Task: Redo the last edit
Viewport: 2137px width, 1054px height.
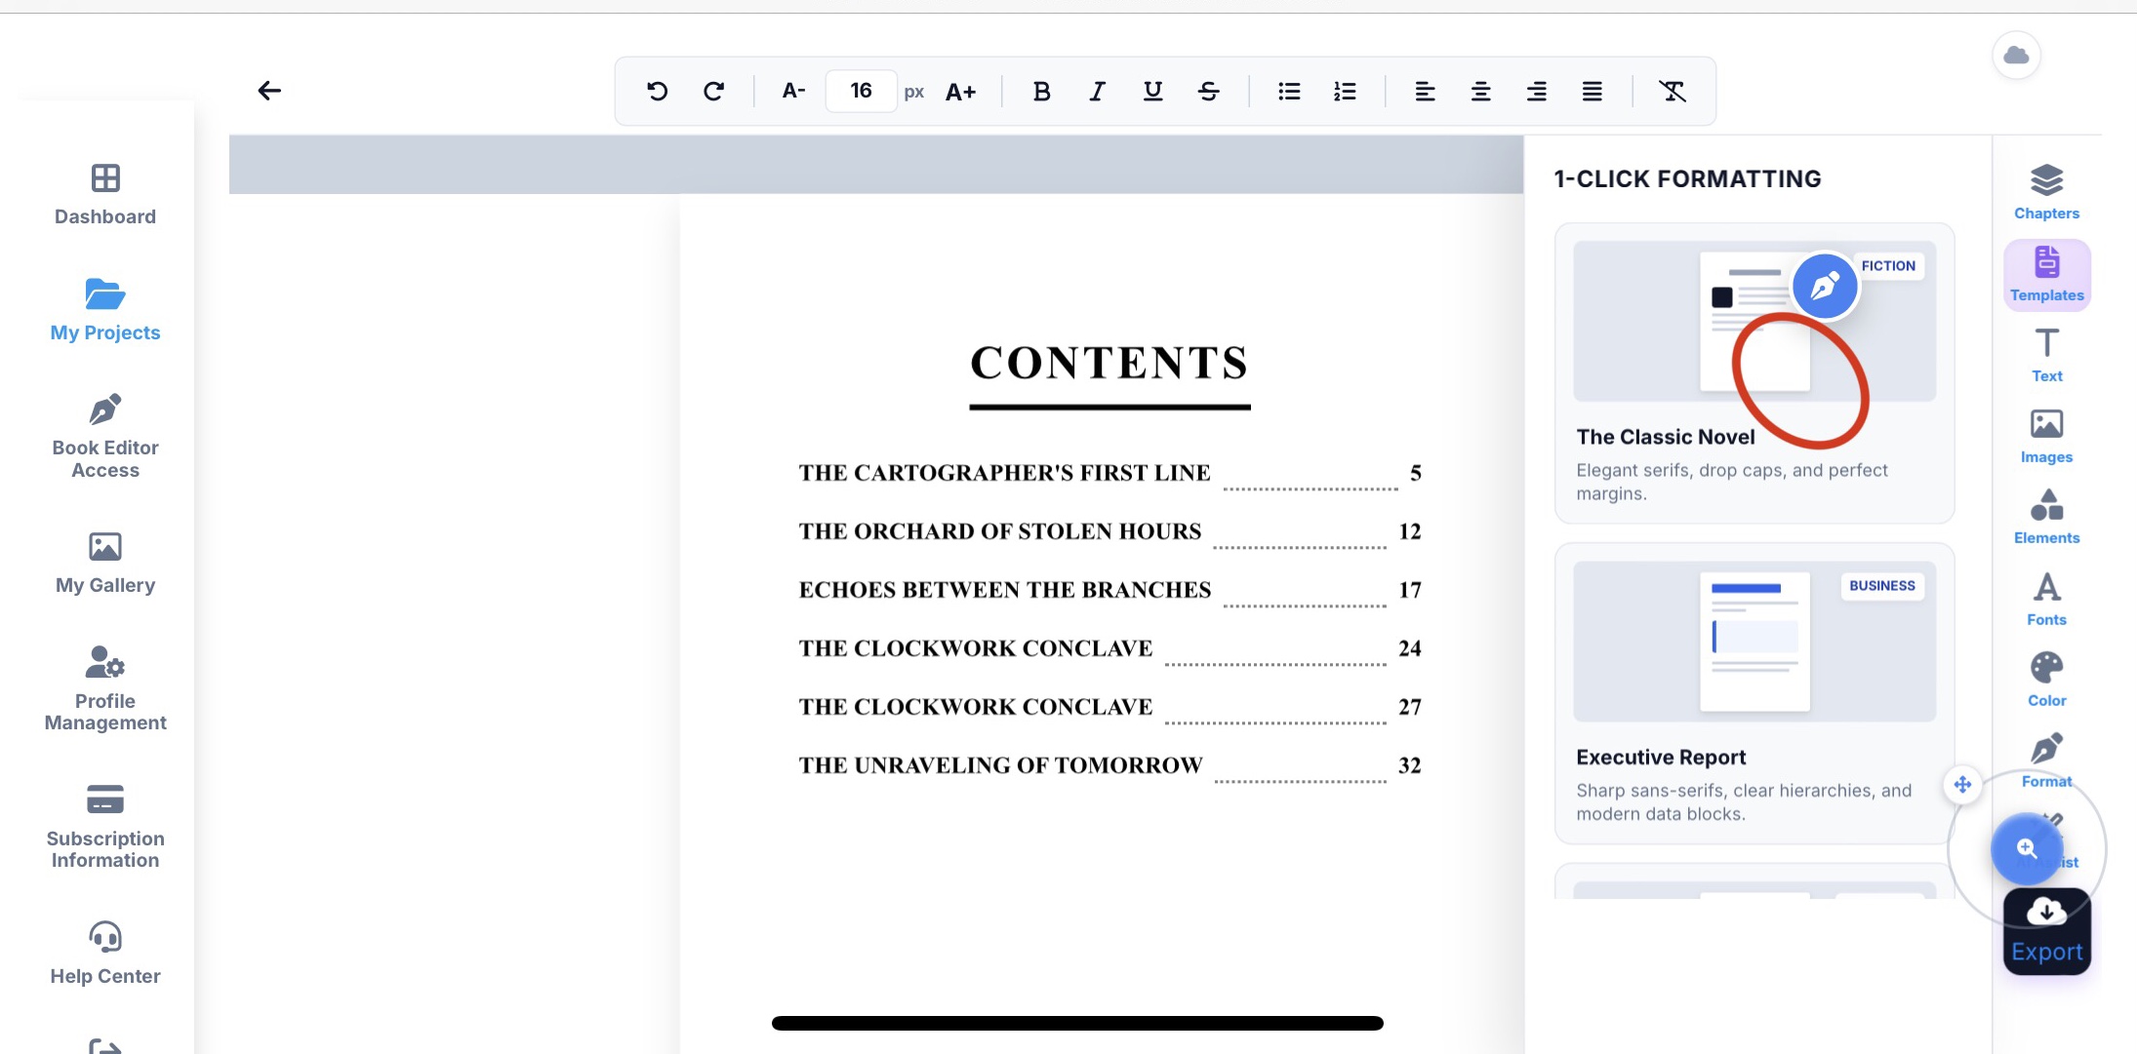Action: click(x=713, y=91)
